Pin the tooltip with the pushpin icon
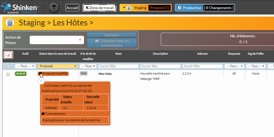 41,81
